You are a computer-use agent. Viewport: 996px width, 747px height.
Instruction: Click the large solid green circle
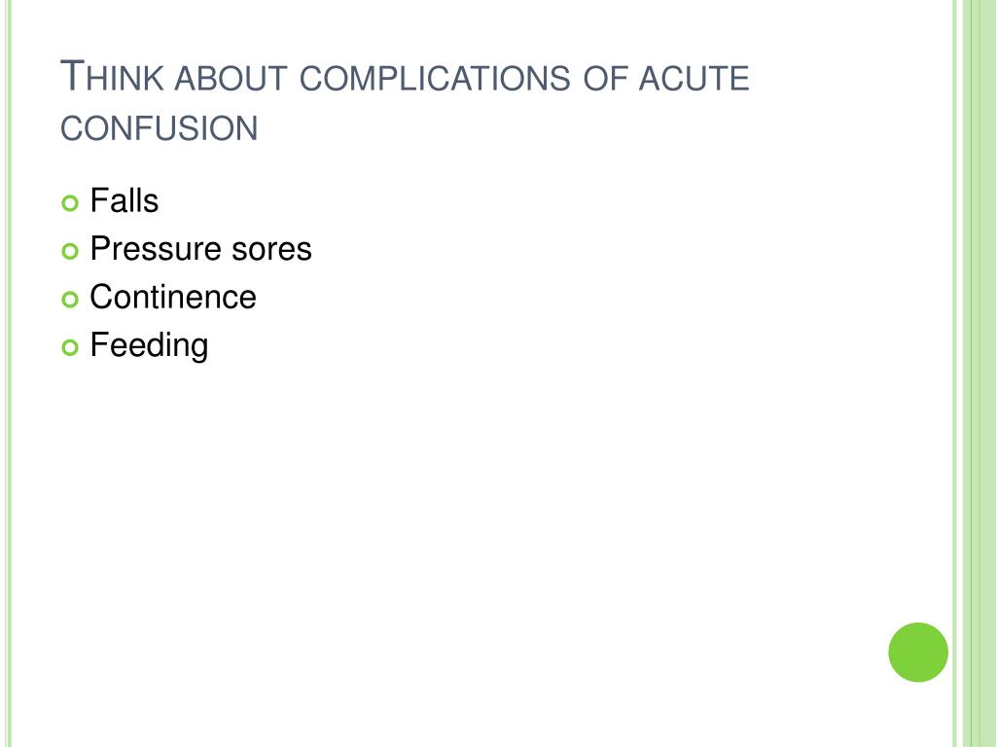pos(918,653)
